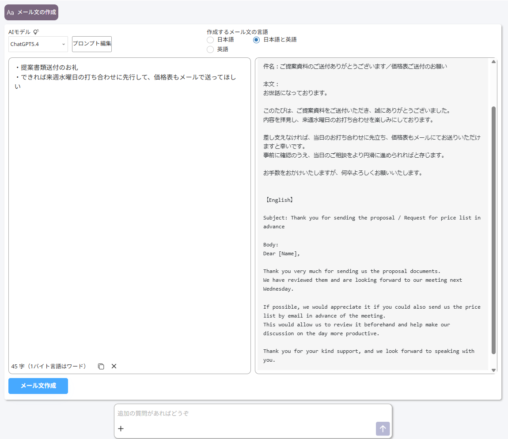Clear the input text with the X icon

click(114, 366)
